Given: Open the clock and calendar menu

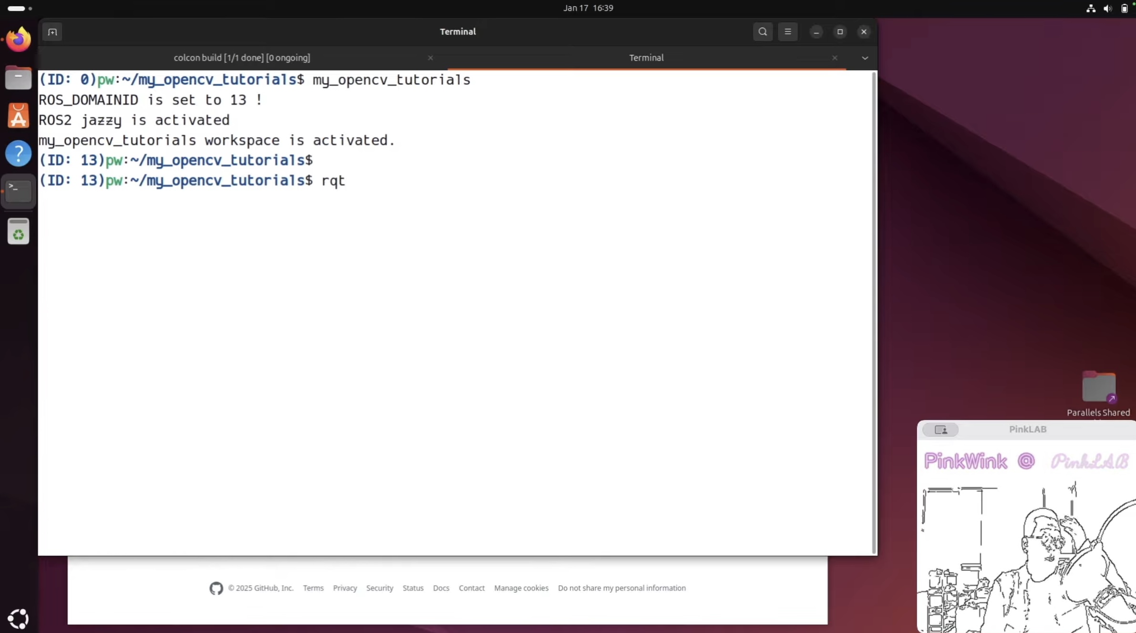Looking at the screenshot, I should (588, 8).
